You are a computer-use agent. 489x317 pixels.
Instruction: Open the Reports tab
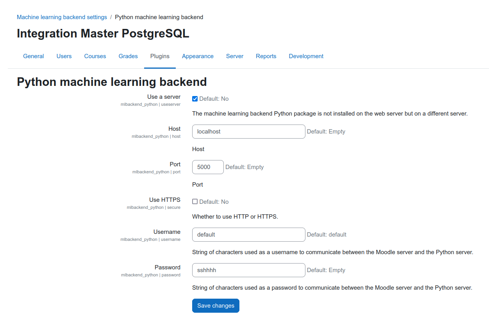coord(266,56)
